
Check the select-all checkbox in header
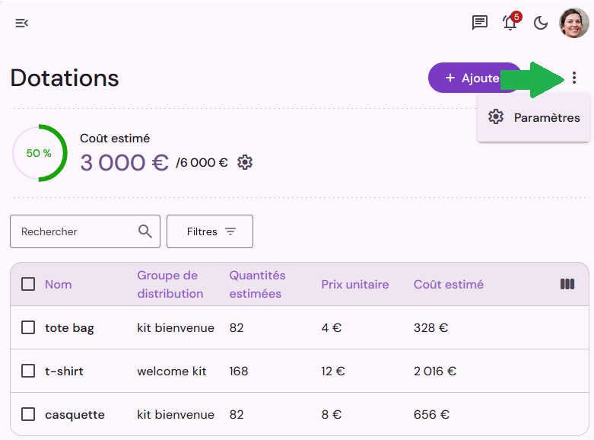click(x=28, y=284)
